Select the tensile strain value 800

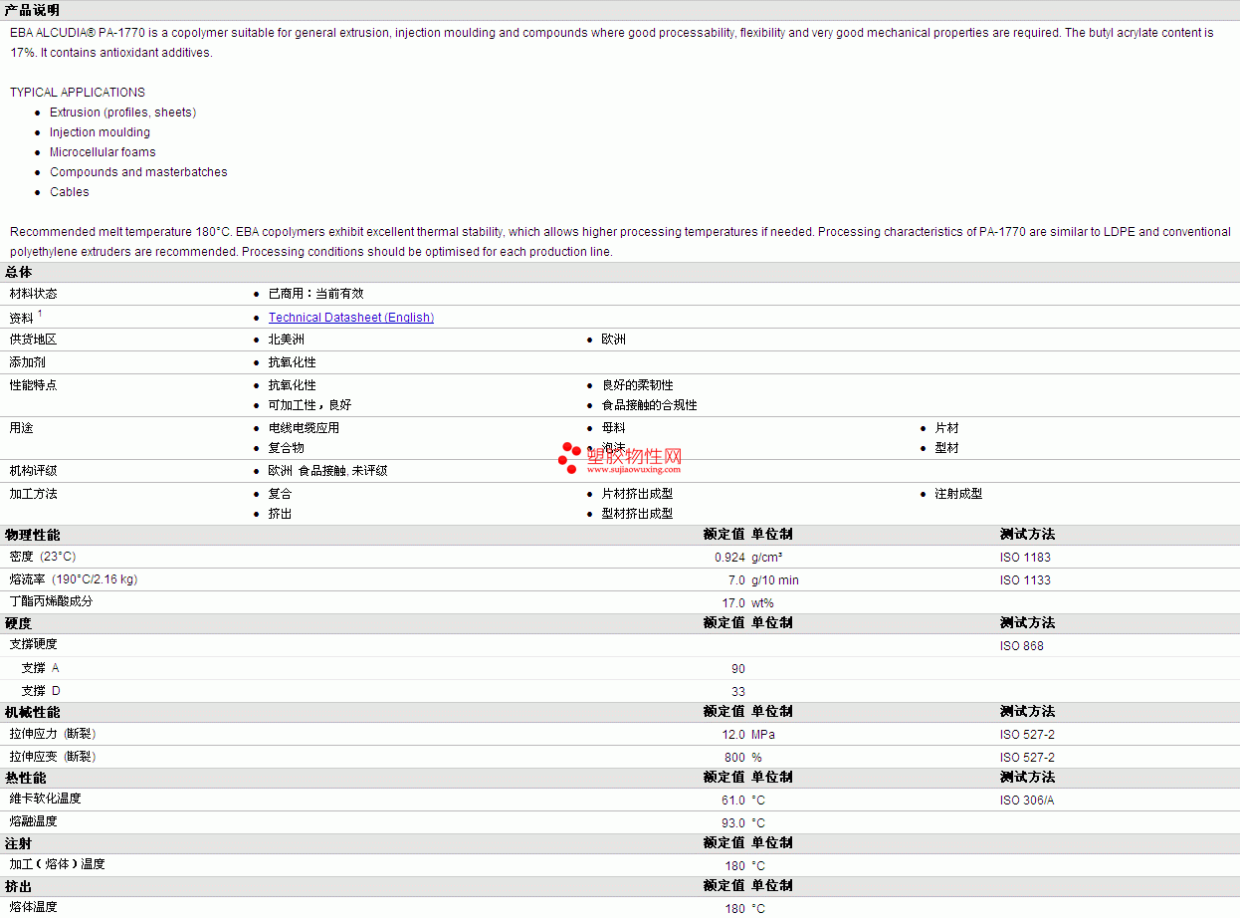click(734, 758)
